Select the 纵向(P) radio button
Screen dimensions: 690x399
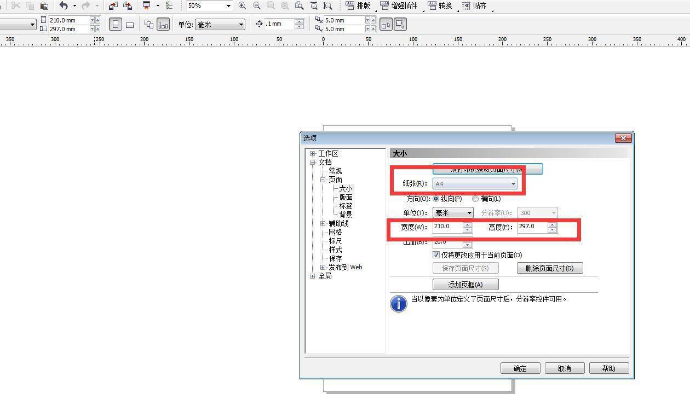click(x=436, y=199)
